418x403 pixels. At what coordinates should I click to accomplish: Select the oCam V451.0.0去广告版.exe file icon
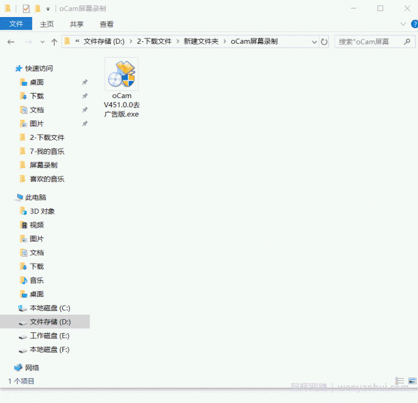pos(121,74)
